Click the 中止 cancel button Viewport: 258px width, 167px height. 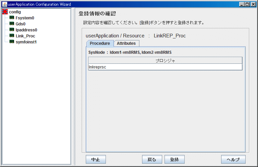(96, 159)
